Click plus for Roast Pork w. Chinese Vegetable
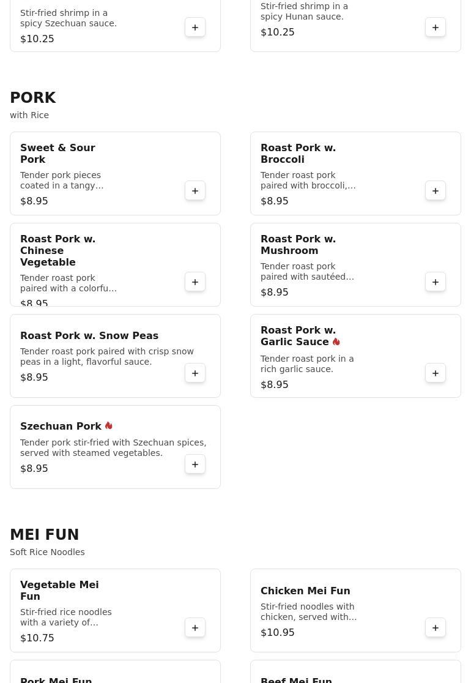The height and width of the screenshot is (683, 471). coord(195,282)
